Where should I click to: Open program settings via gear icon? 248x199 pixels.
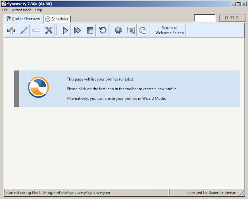(x=118, y=30)
